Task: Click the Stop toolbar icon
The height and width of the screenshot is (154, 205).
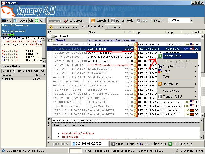Action: point(138,21)
